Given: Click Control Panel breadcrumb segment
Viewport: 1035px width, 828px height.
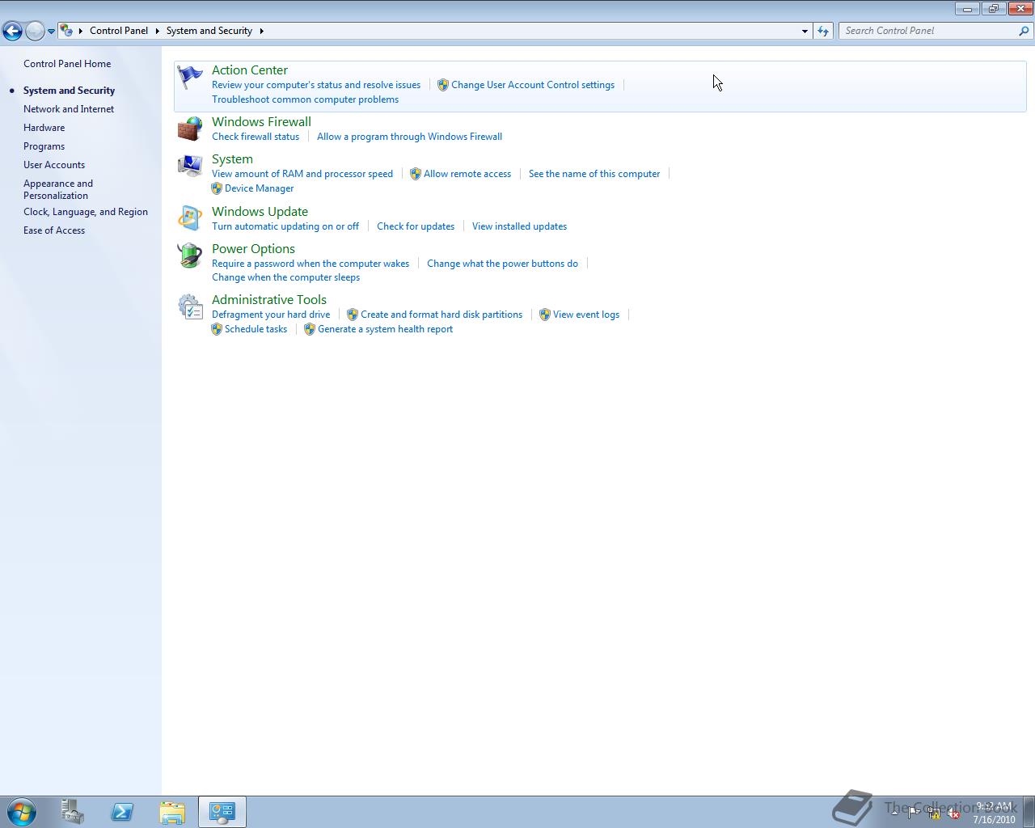Looking at the screenshot, I should (x=119, y=31).
